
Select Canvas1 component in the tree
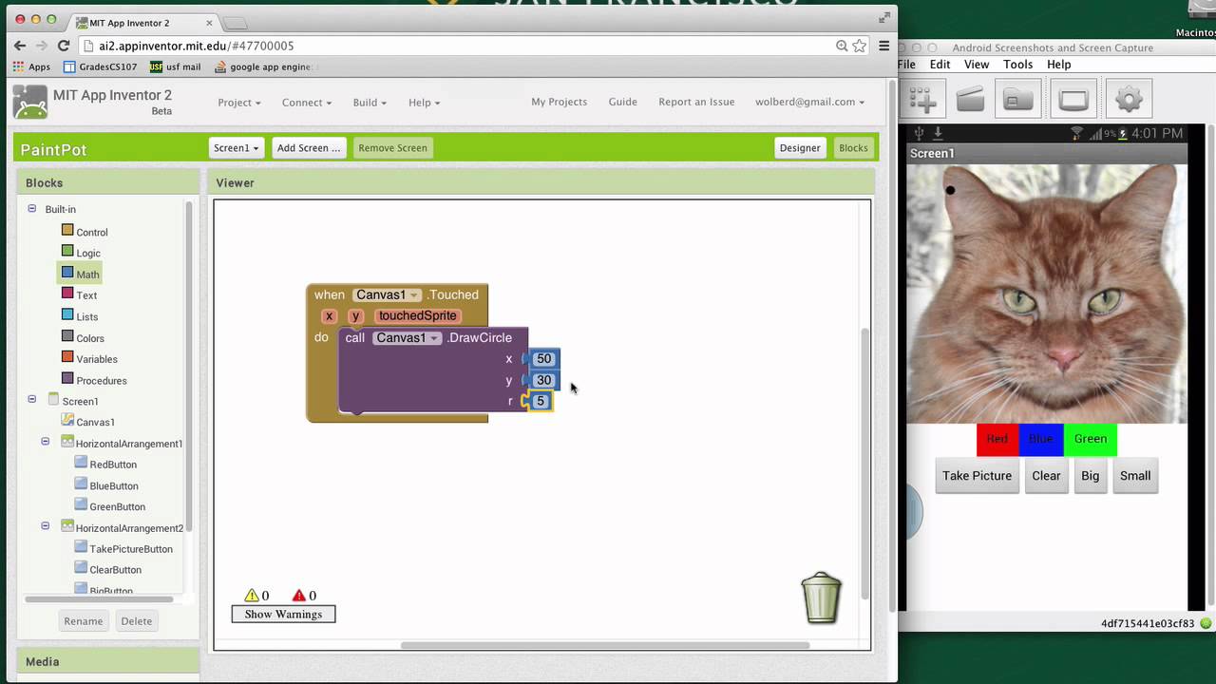tap(95, 422)
